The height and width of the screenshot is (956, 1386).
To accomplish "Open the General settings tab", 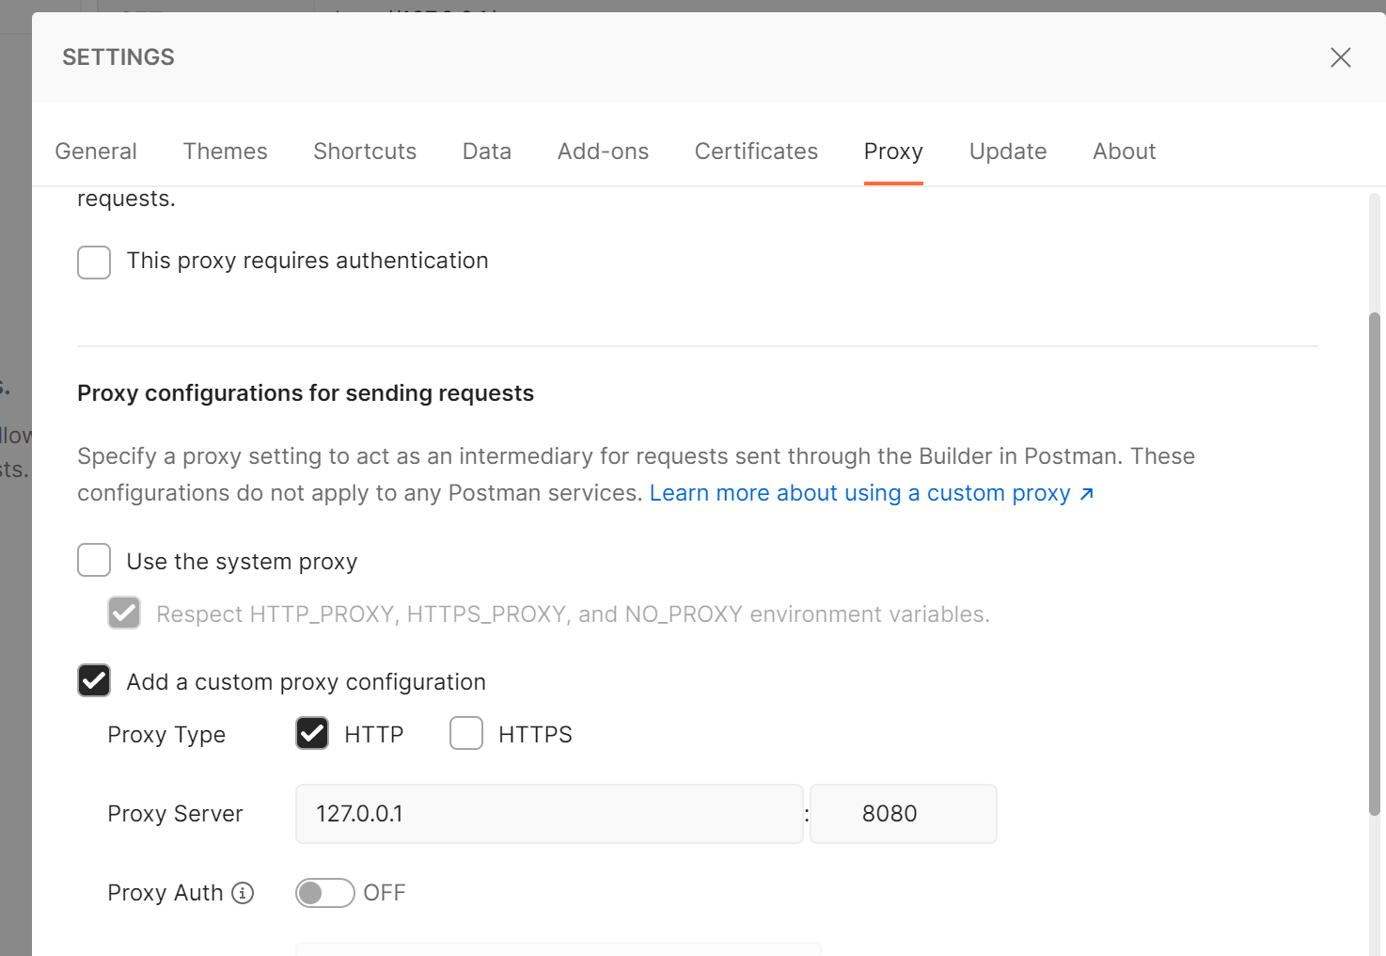I will [x=96, y=151].
